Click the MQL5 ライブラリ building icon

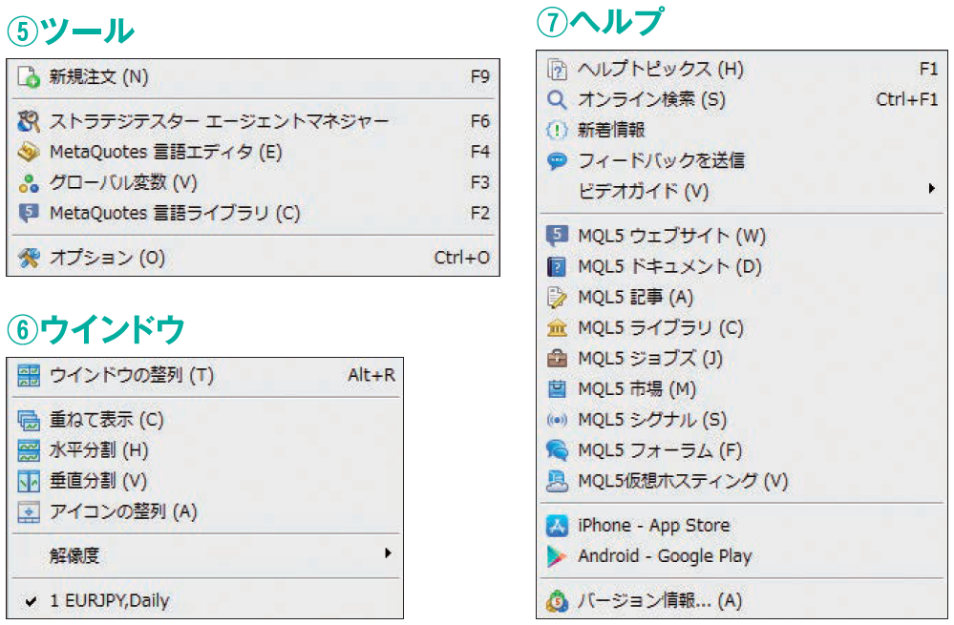[x=557, y=328]
